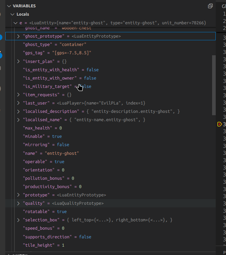The height and width of the screenshot is (255, 226).
Task: Select the "mirroring" = false row
Action: [x=111, y=145]
